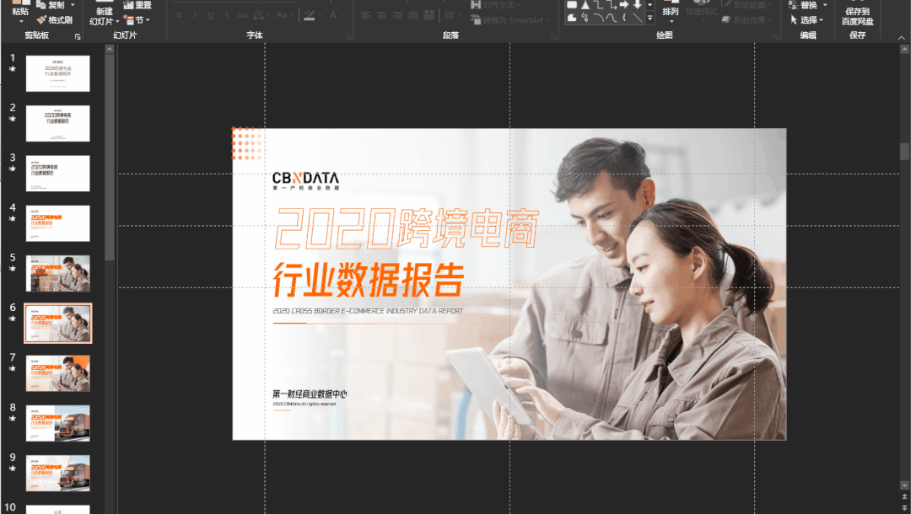
Task: Expand the shapes gallery more button
Action: [650, 17]
